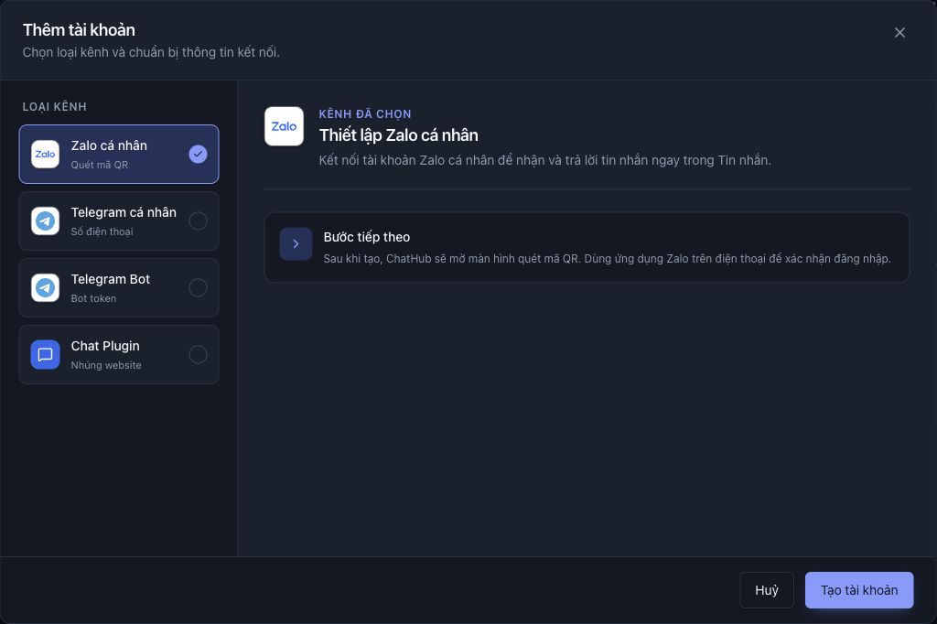Click the Thiết lập Zalo cá nhân heading
Screen dimensions: 937x624
click(399, 135)
